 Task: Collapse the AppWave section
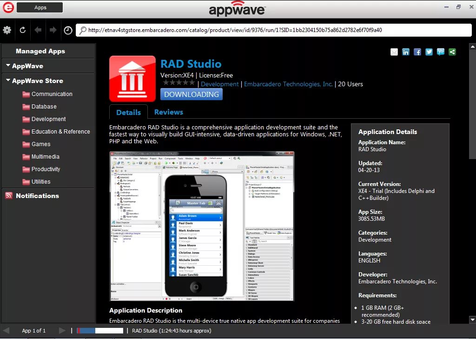[8, 66]
